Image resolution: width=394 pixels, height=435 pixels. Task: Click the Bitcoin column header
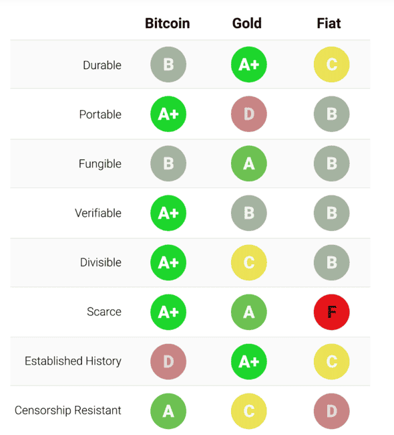(168, 23)
